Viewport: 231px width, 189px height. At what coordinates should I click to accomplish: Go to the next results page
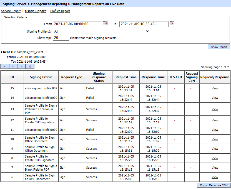pyautogui.click(x=21, y=67)
